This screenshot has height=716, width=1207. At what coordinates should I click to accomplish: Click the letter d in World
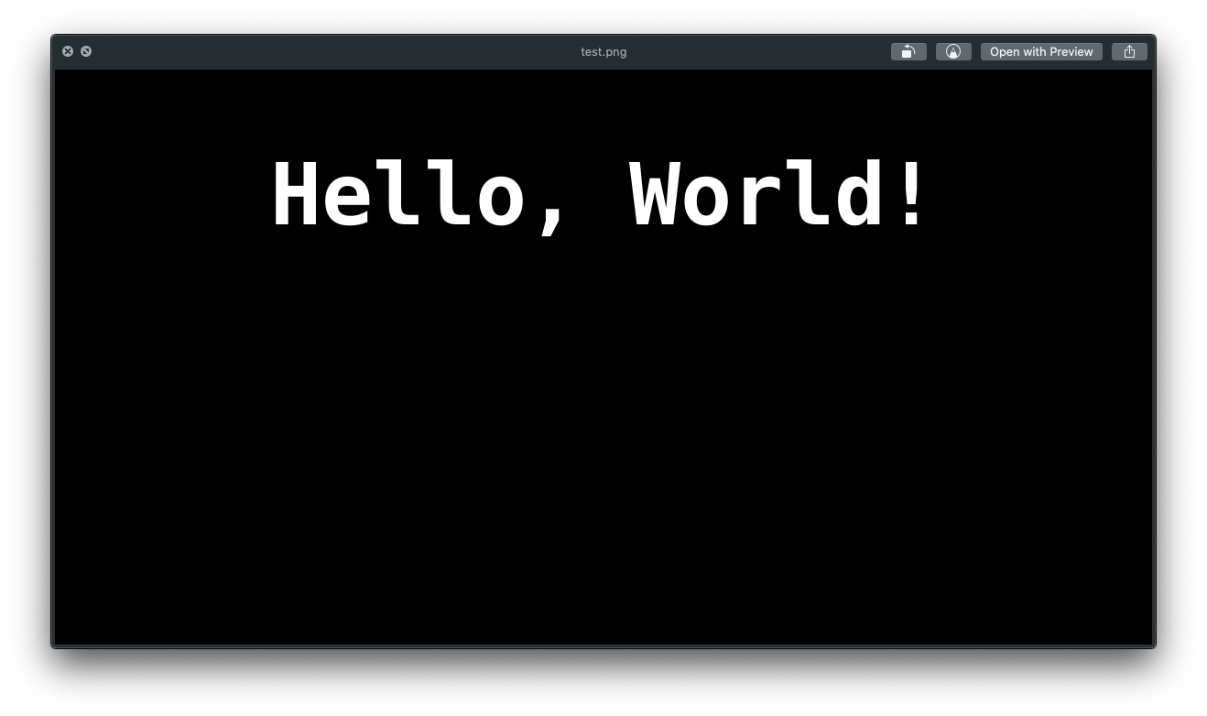click(859, 195)
